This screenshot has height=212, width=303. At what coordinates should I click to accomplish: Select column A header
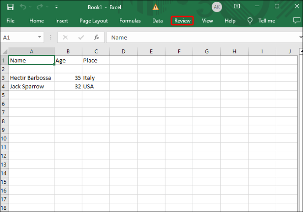[32, 51]
